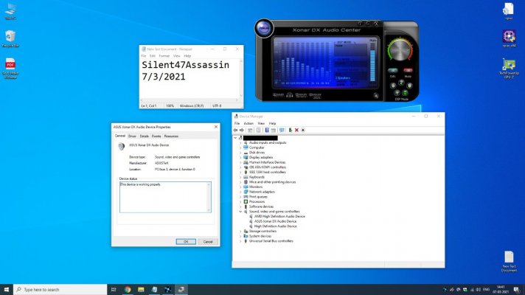Click the vertical volume level meter in Xonar display
The height and width of the screenshot is (295, 525).
(372, 61)
